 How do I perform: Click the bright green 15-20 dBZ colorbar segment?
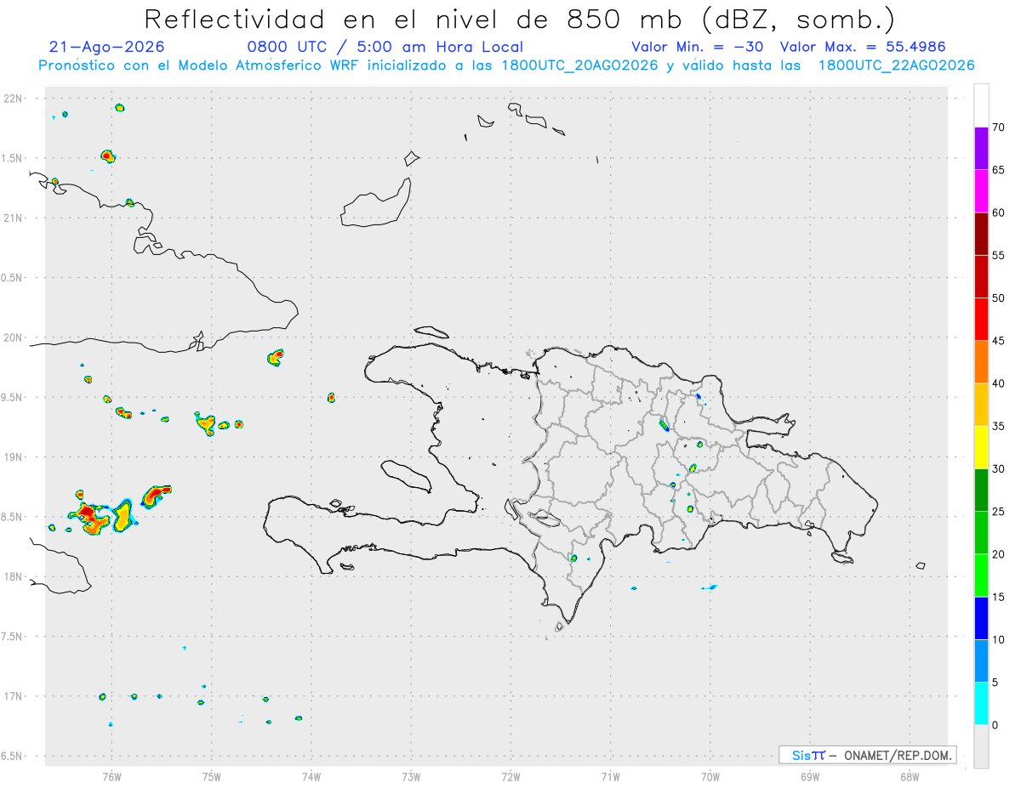click(981, 575)
